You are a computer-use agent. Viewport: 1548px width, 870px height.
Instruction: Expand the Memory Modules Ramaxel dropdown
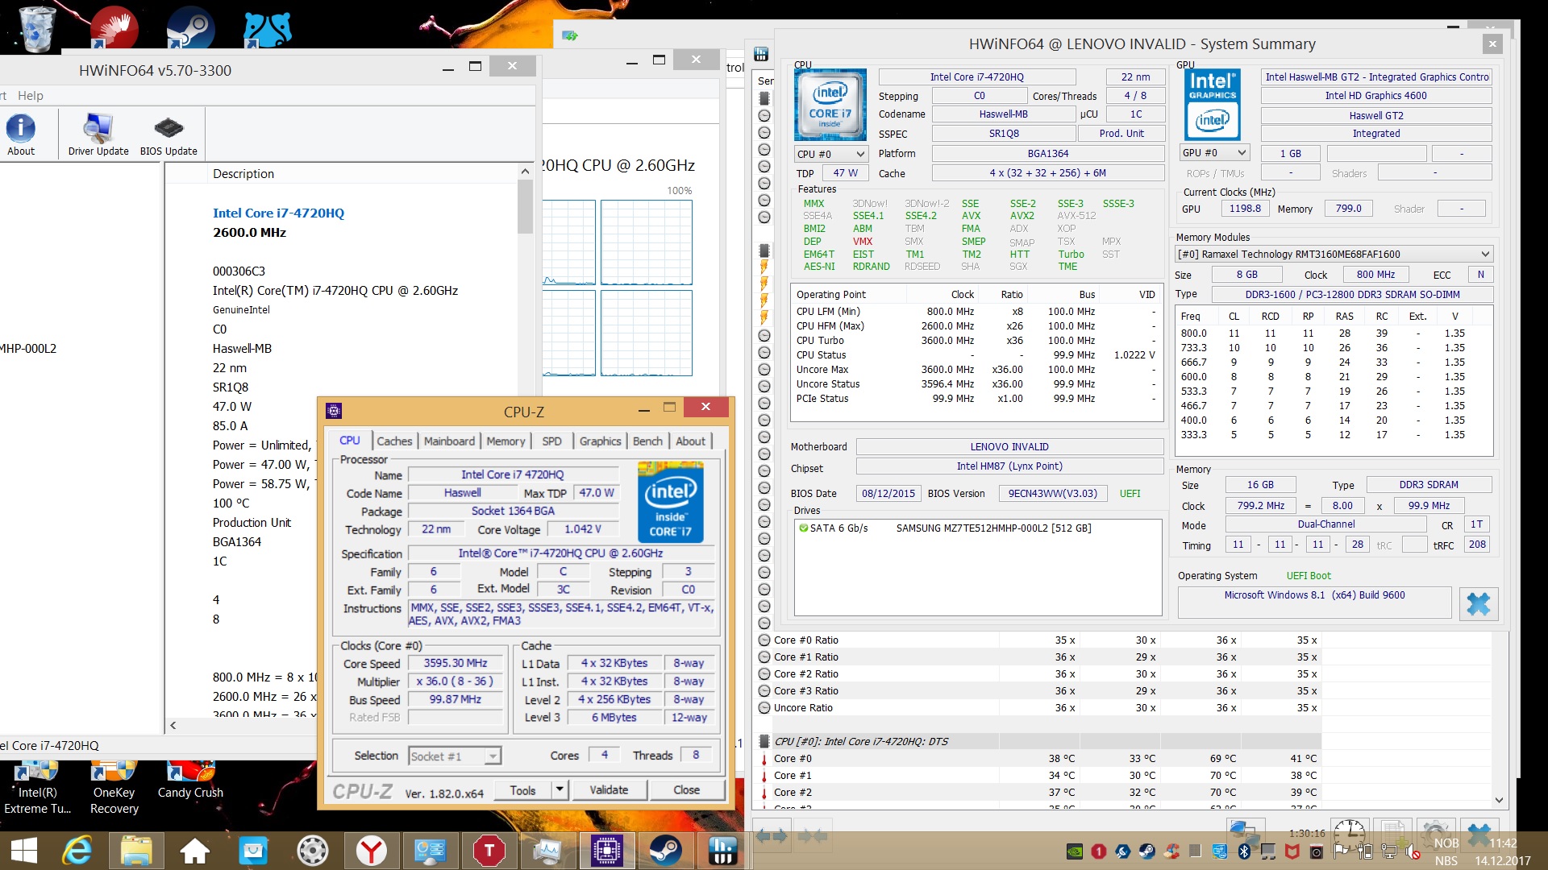click(1334, 254)
